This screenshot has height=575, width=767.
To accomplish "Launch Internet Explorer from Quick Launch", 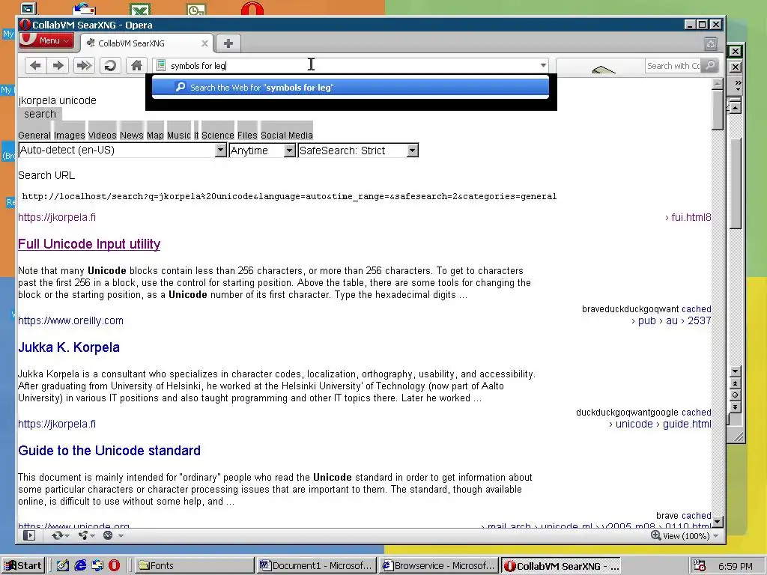I will [x=80, y=566].
